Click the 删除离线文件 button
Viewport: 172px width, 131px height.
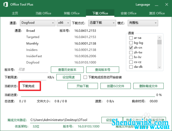pyautogui.click(x=148, y=86)
